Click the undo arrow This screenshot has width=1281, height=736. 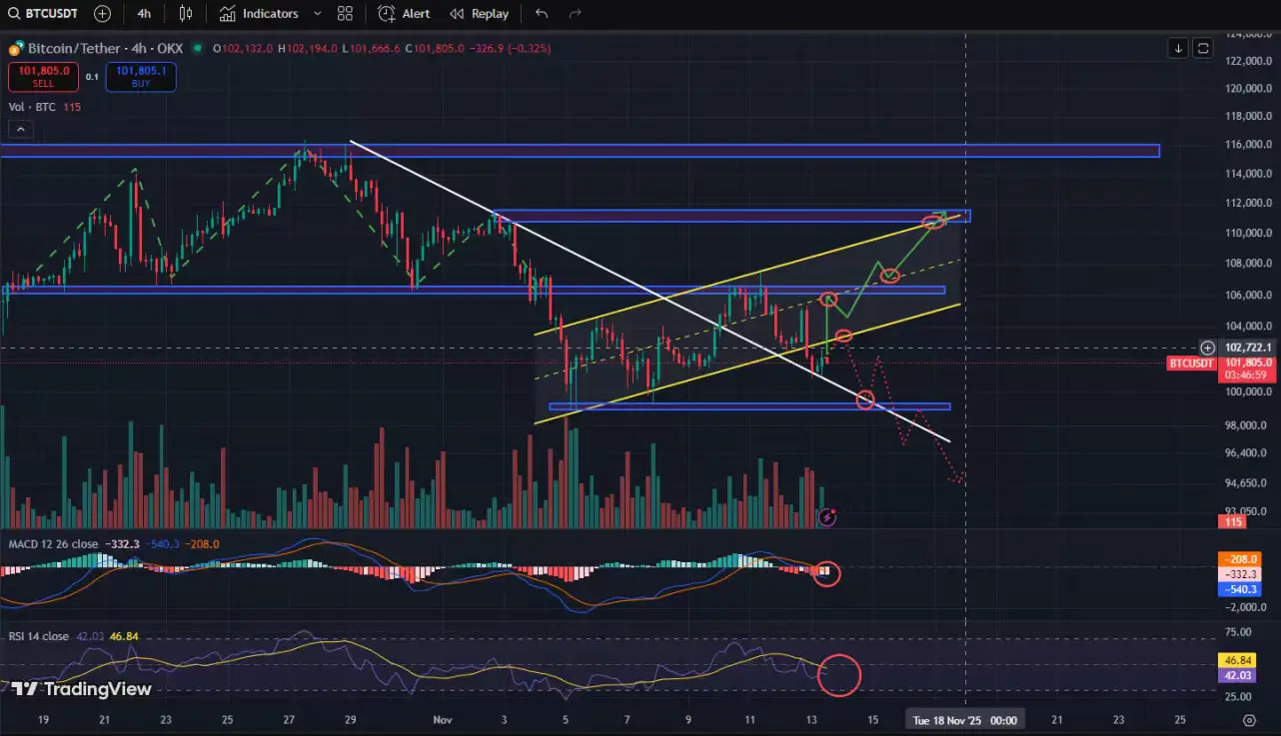pyautogui.click(x=542, y=14)
